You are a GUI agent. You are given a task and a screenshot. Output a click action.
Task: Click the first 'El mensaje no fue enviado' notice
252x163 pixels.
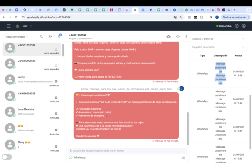pos(166,81)
